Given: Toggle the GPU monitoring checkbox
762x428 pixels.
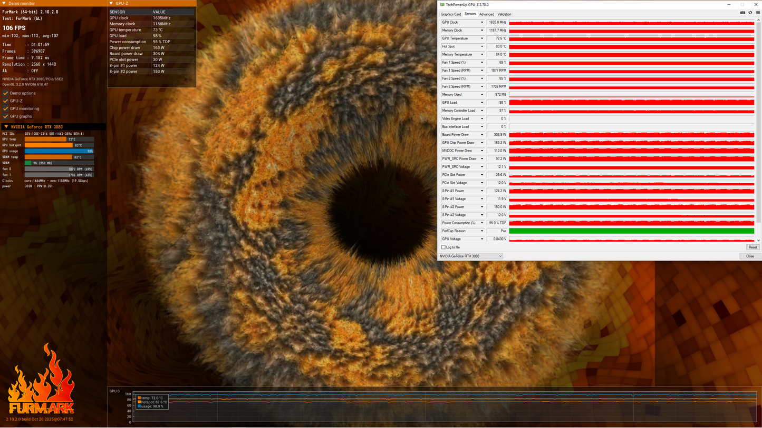Looking at the screenshot, I should click(x=6, y=108).
